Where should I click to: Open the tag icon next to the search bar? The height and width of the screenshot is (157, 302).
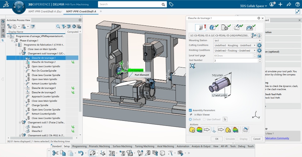(171, 4)
